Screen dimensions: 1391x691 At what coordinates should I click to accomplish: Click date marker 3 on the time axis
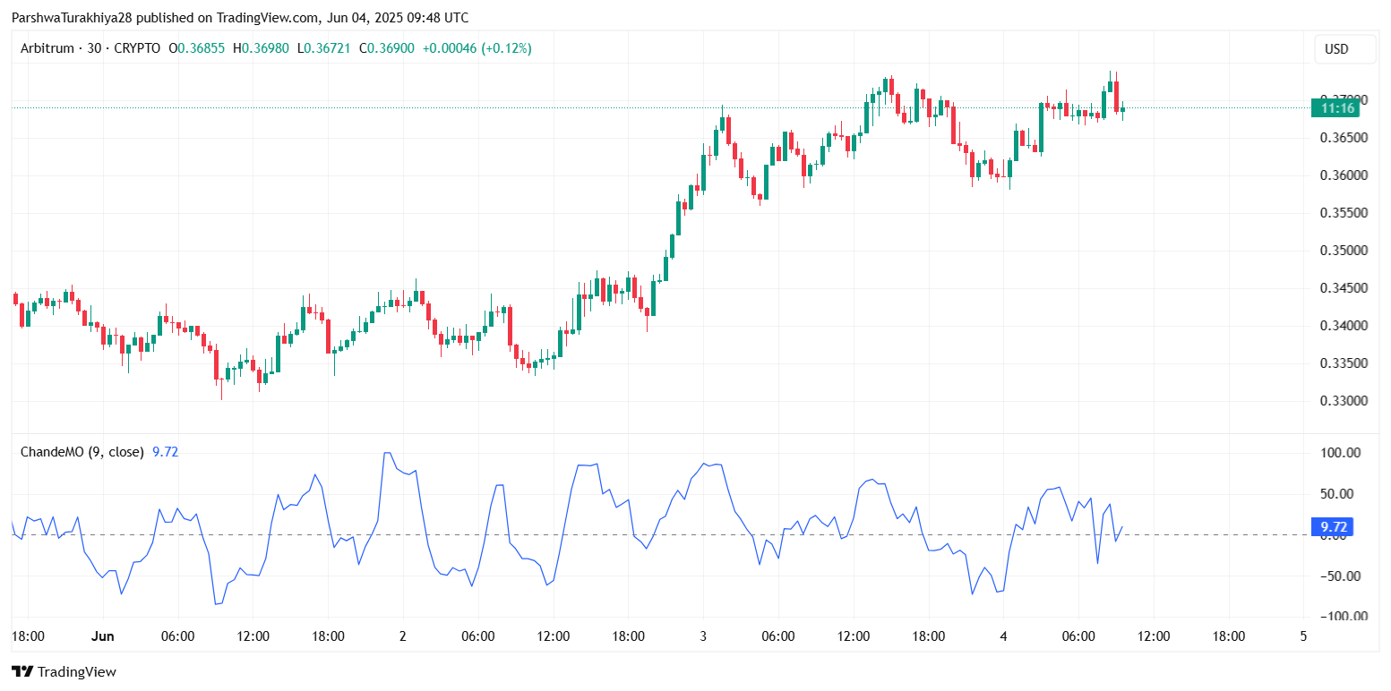pyautogui.click(x=703, y=636)
